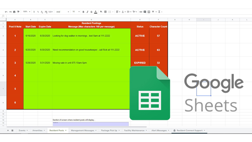The image size is (252, 142).
Task: Click the text rotation icon
Action: pos(134,12)
